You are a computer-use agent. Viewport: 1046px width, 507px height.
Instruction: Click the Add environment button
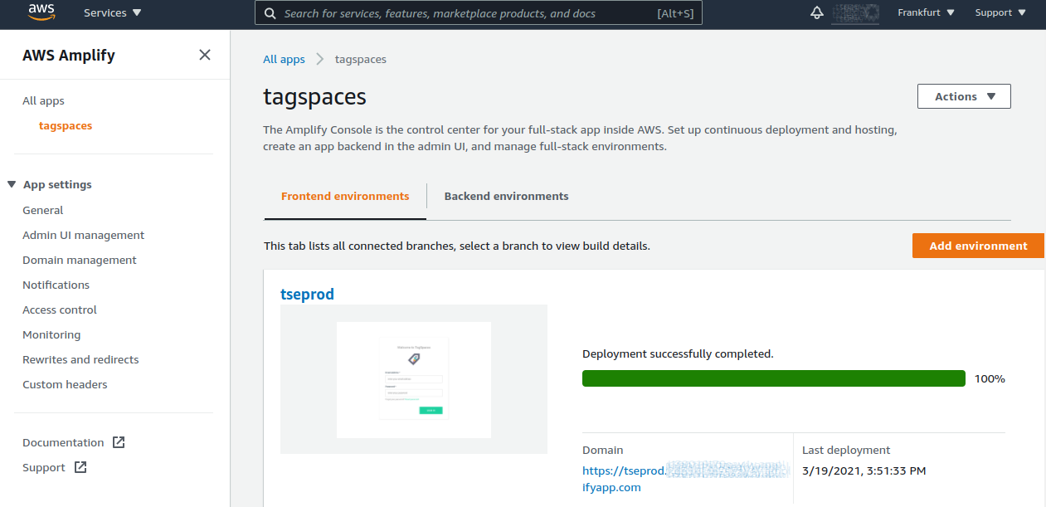[x=978, y=246]
